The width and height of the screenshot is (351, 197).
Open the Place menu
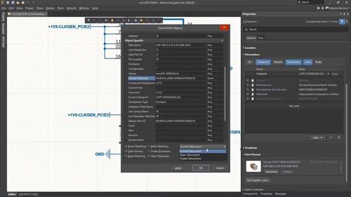[x=40, y=8]
